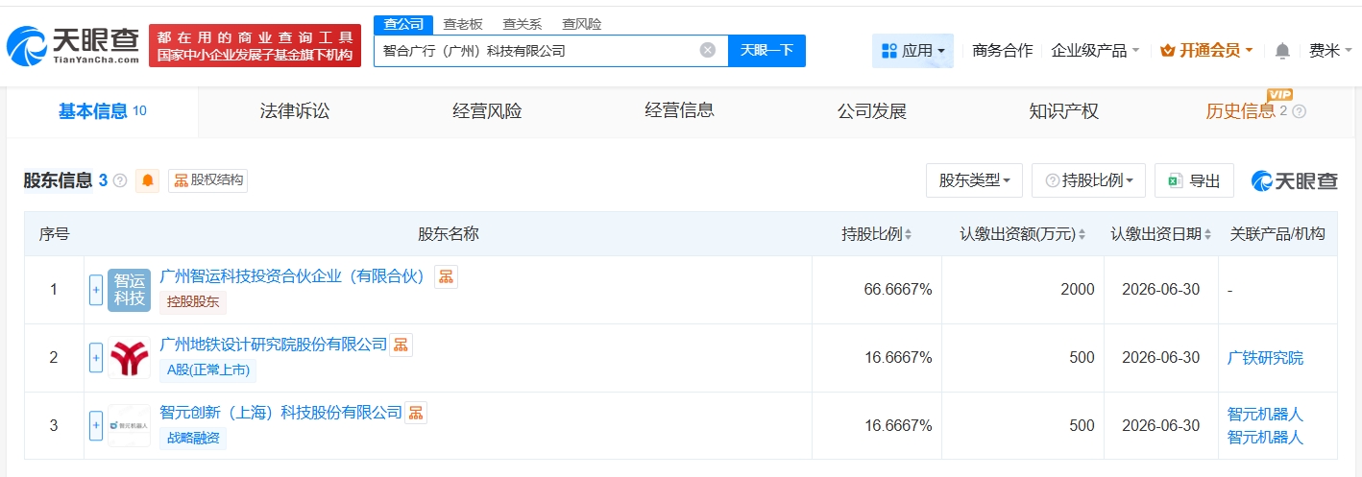This screenshot has width=1362, height=477.
Task: Switch to the 公司发展 tab
Action: [871, 111]
